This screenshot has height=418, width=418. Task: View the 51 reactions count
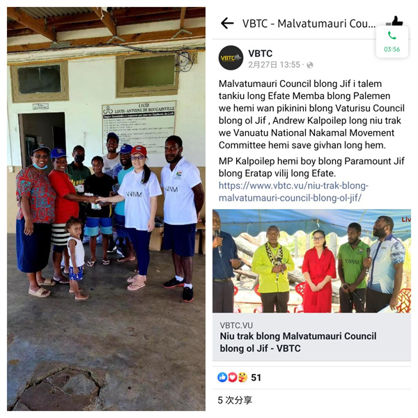click(x=256, y=378)
